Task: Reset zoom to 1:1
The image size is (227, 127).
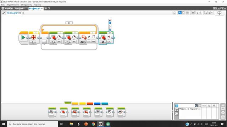Action: point(212,13)
